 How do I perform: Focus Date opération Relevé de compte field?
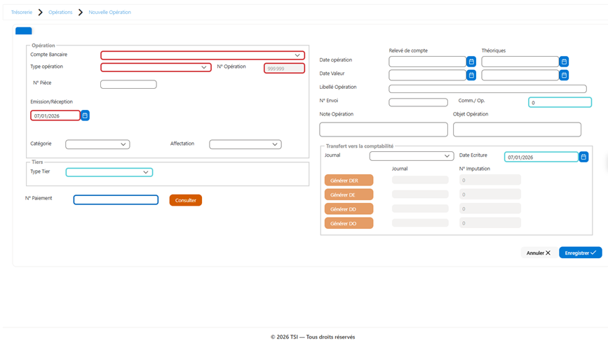point(427,62)
